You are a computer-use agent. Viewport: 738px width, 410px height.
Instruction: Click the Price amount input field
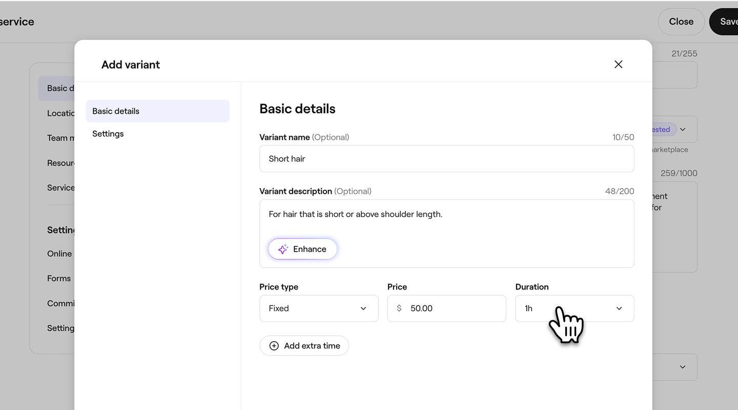point(454,309)
